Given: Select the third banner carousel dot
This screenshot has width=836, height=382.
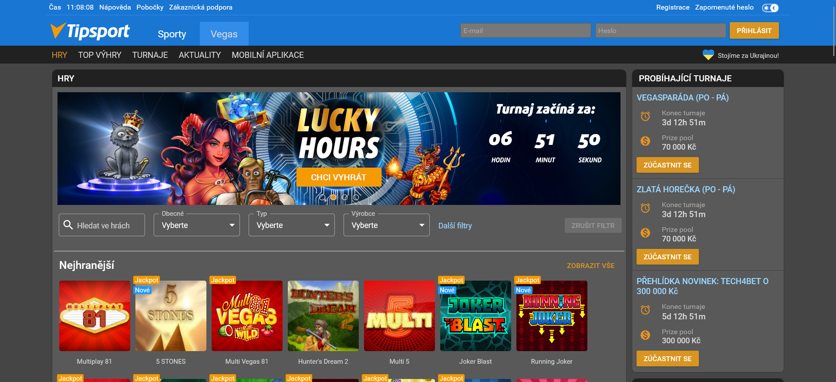Looking at the screenshot, I should pos(344,197).
